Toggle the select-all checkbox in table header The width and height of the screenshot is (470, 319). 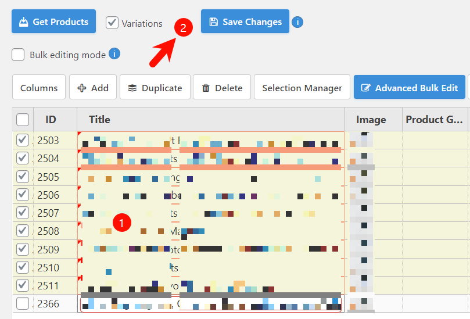(23, 120)
